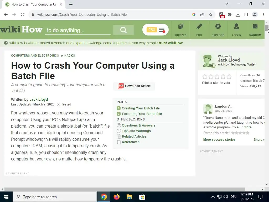Screen dimensions: 269x202
Task: Click Jack Lloyd in the Written by sidebar
Action: click(229, 60)
